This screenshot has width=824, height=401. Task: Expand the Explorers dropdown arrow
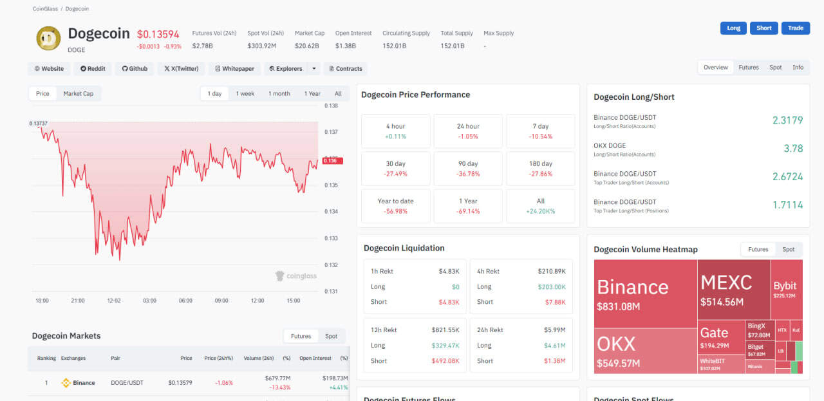(x=314, y=69)
